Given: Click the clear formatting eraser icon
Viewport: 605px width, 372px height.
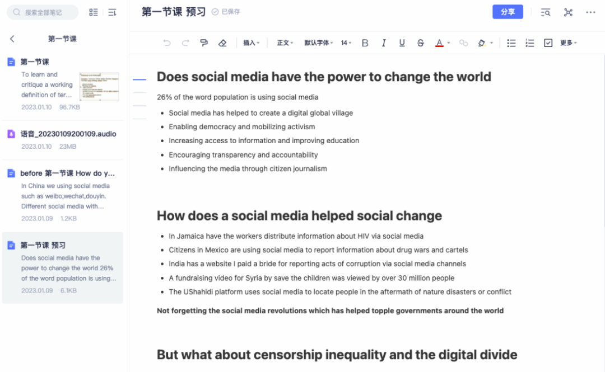Looking at the screenshot, I should pos(222,43).
